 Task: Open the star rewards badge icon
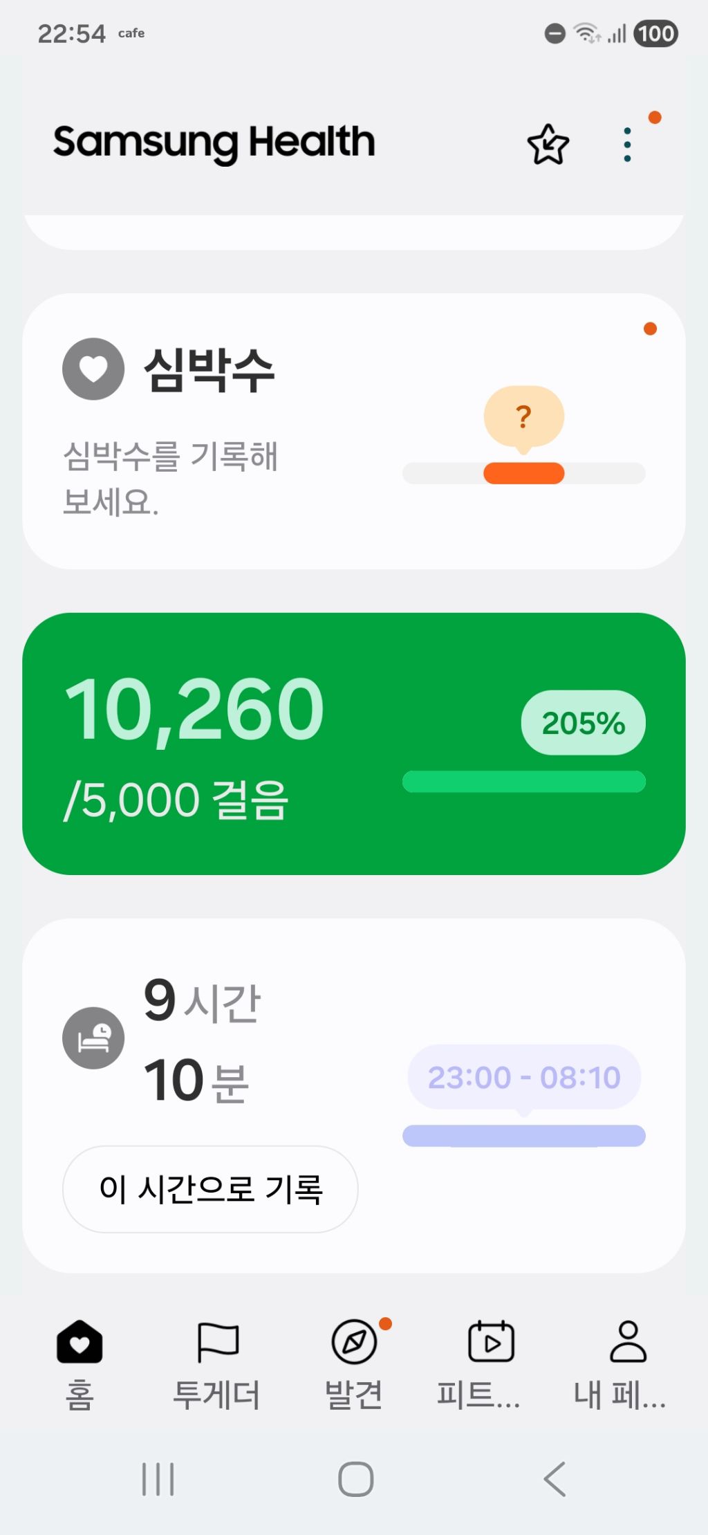coord(548,145)
